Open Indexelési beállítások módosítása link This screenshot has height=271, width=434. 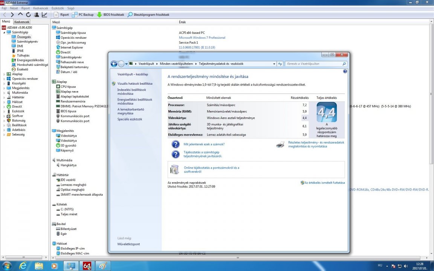click(131, 92)
